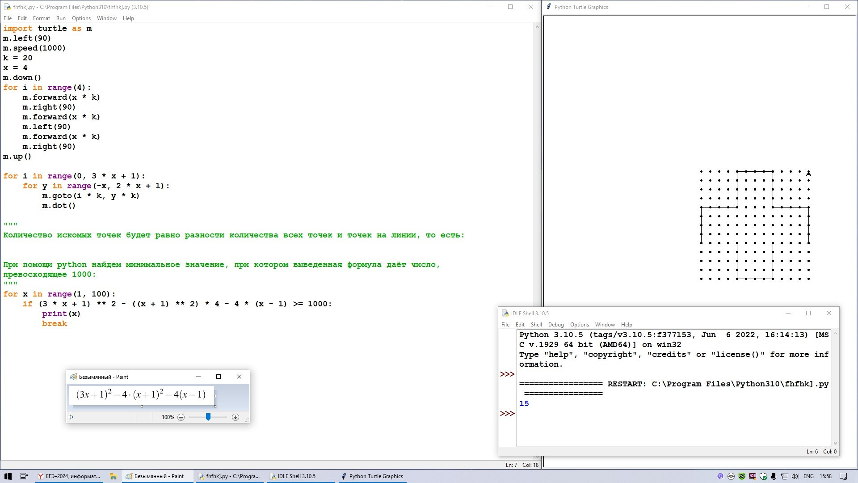Open the Run menu in the editor

coord(61,18)
